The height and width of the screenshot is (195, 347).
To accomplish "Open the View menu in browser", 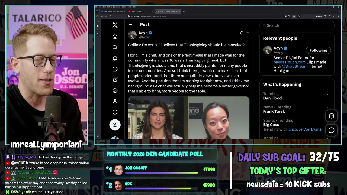I will point(104,7).
